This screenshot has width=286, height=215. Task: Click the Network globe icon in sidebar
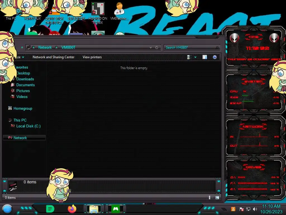coord(10,137)
